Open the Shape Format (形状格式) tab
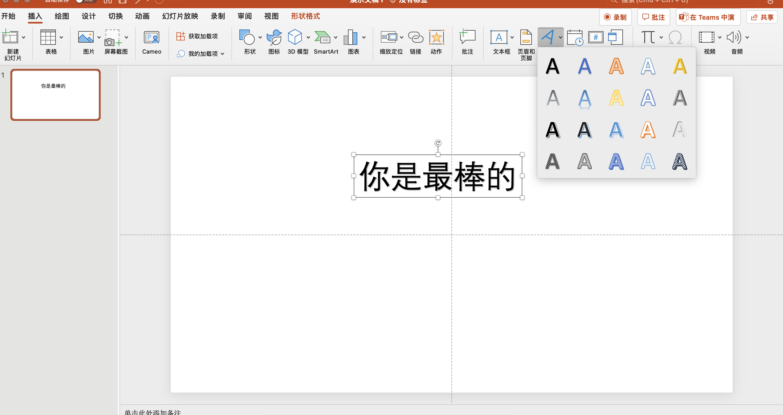 click(305, 16)
